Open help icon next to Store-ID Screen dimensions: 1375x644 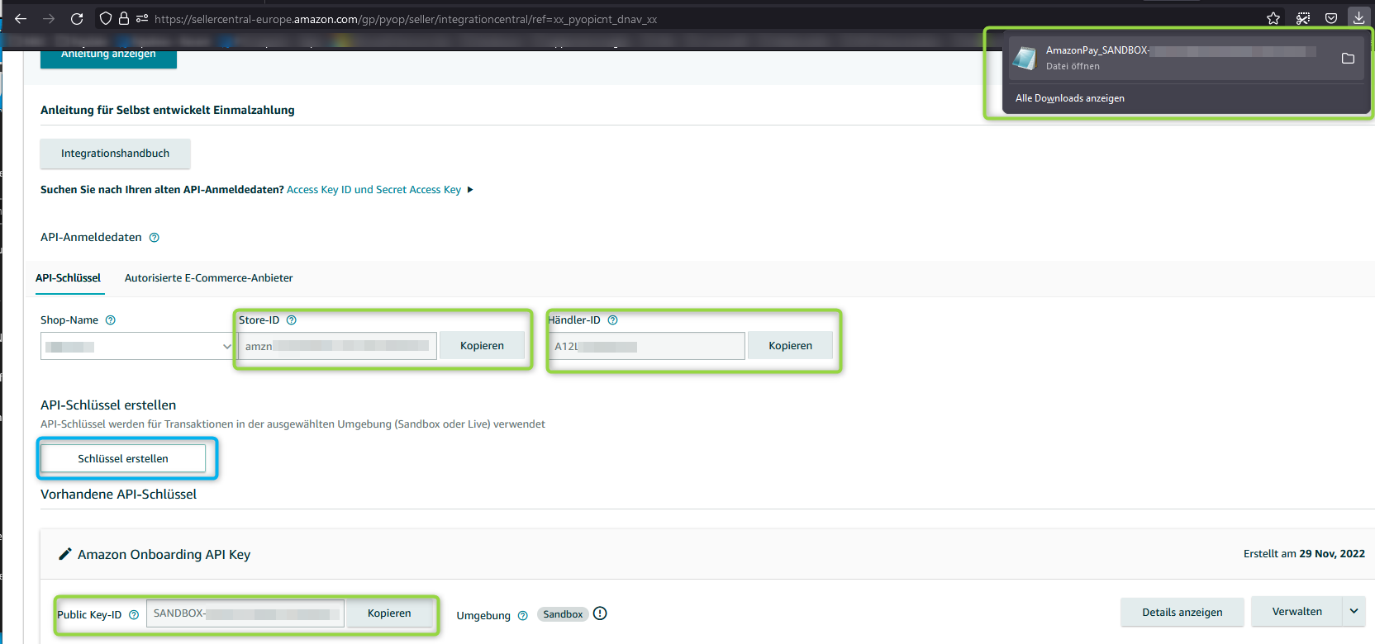pyautogui.click(x=291, y=320)
